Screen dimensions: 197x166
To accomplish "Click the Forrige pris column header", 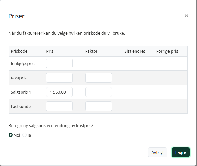I will tap(167, 51).
